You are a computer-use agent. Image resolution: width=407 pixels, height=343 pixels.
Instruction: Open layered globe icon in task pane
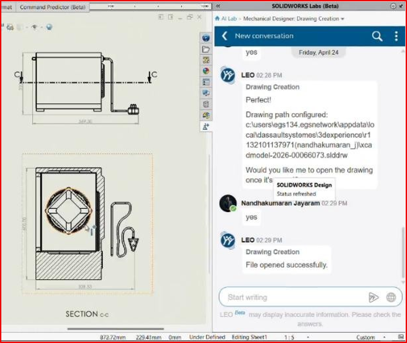click(x=206, y=115)
